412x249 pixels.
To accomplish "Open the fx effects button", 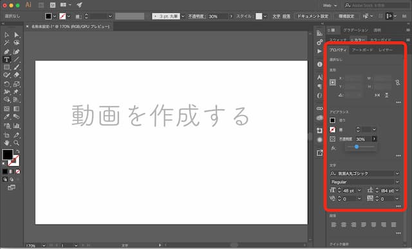I will [x=333, y=148].
